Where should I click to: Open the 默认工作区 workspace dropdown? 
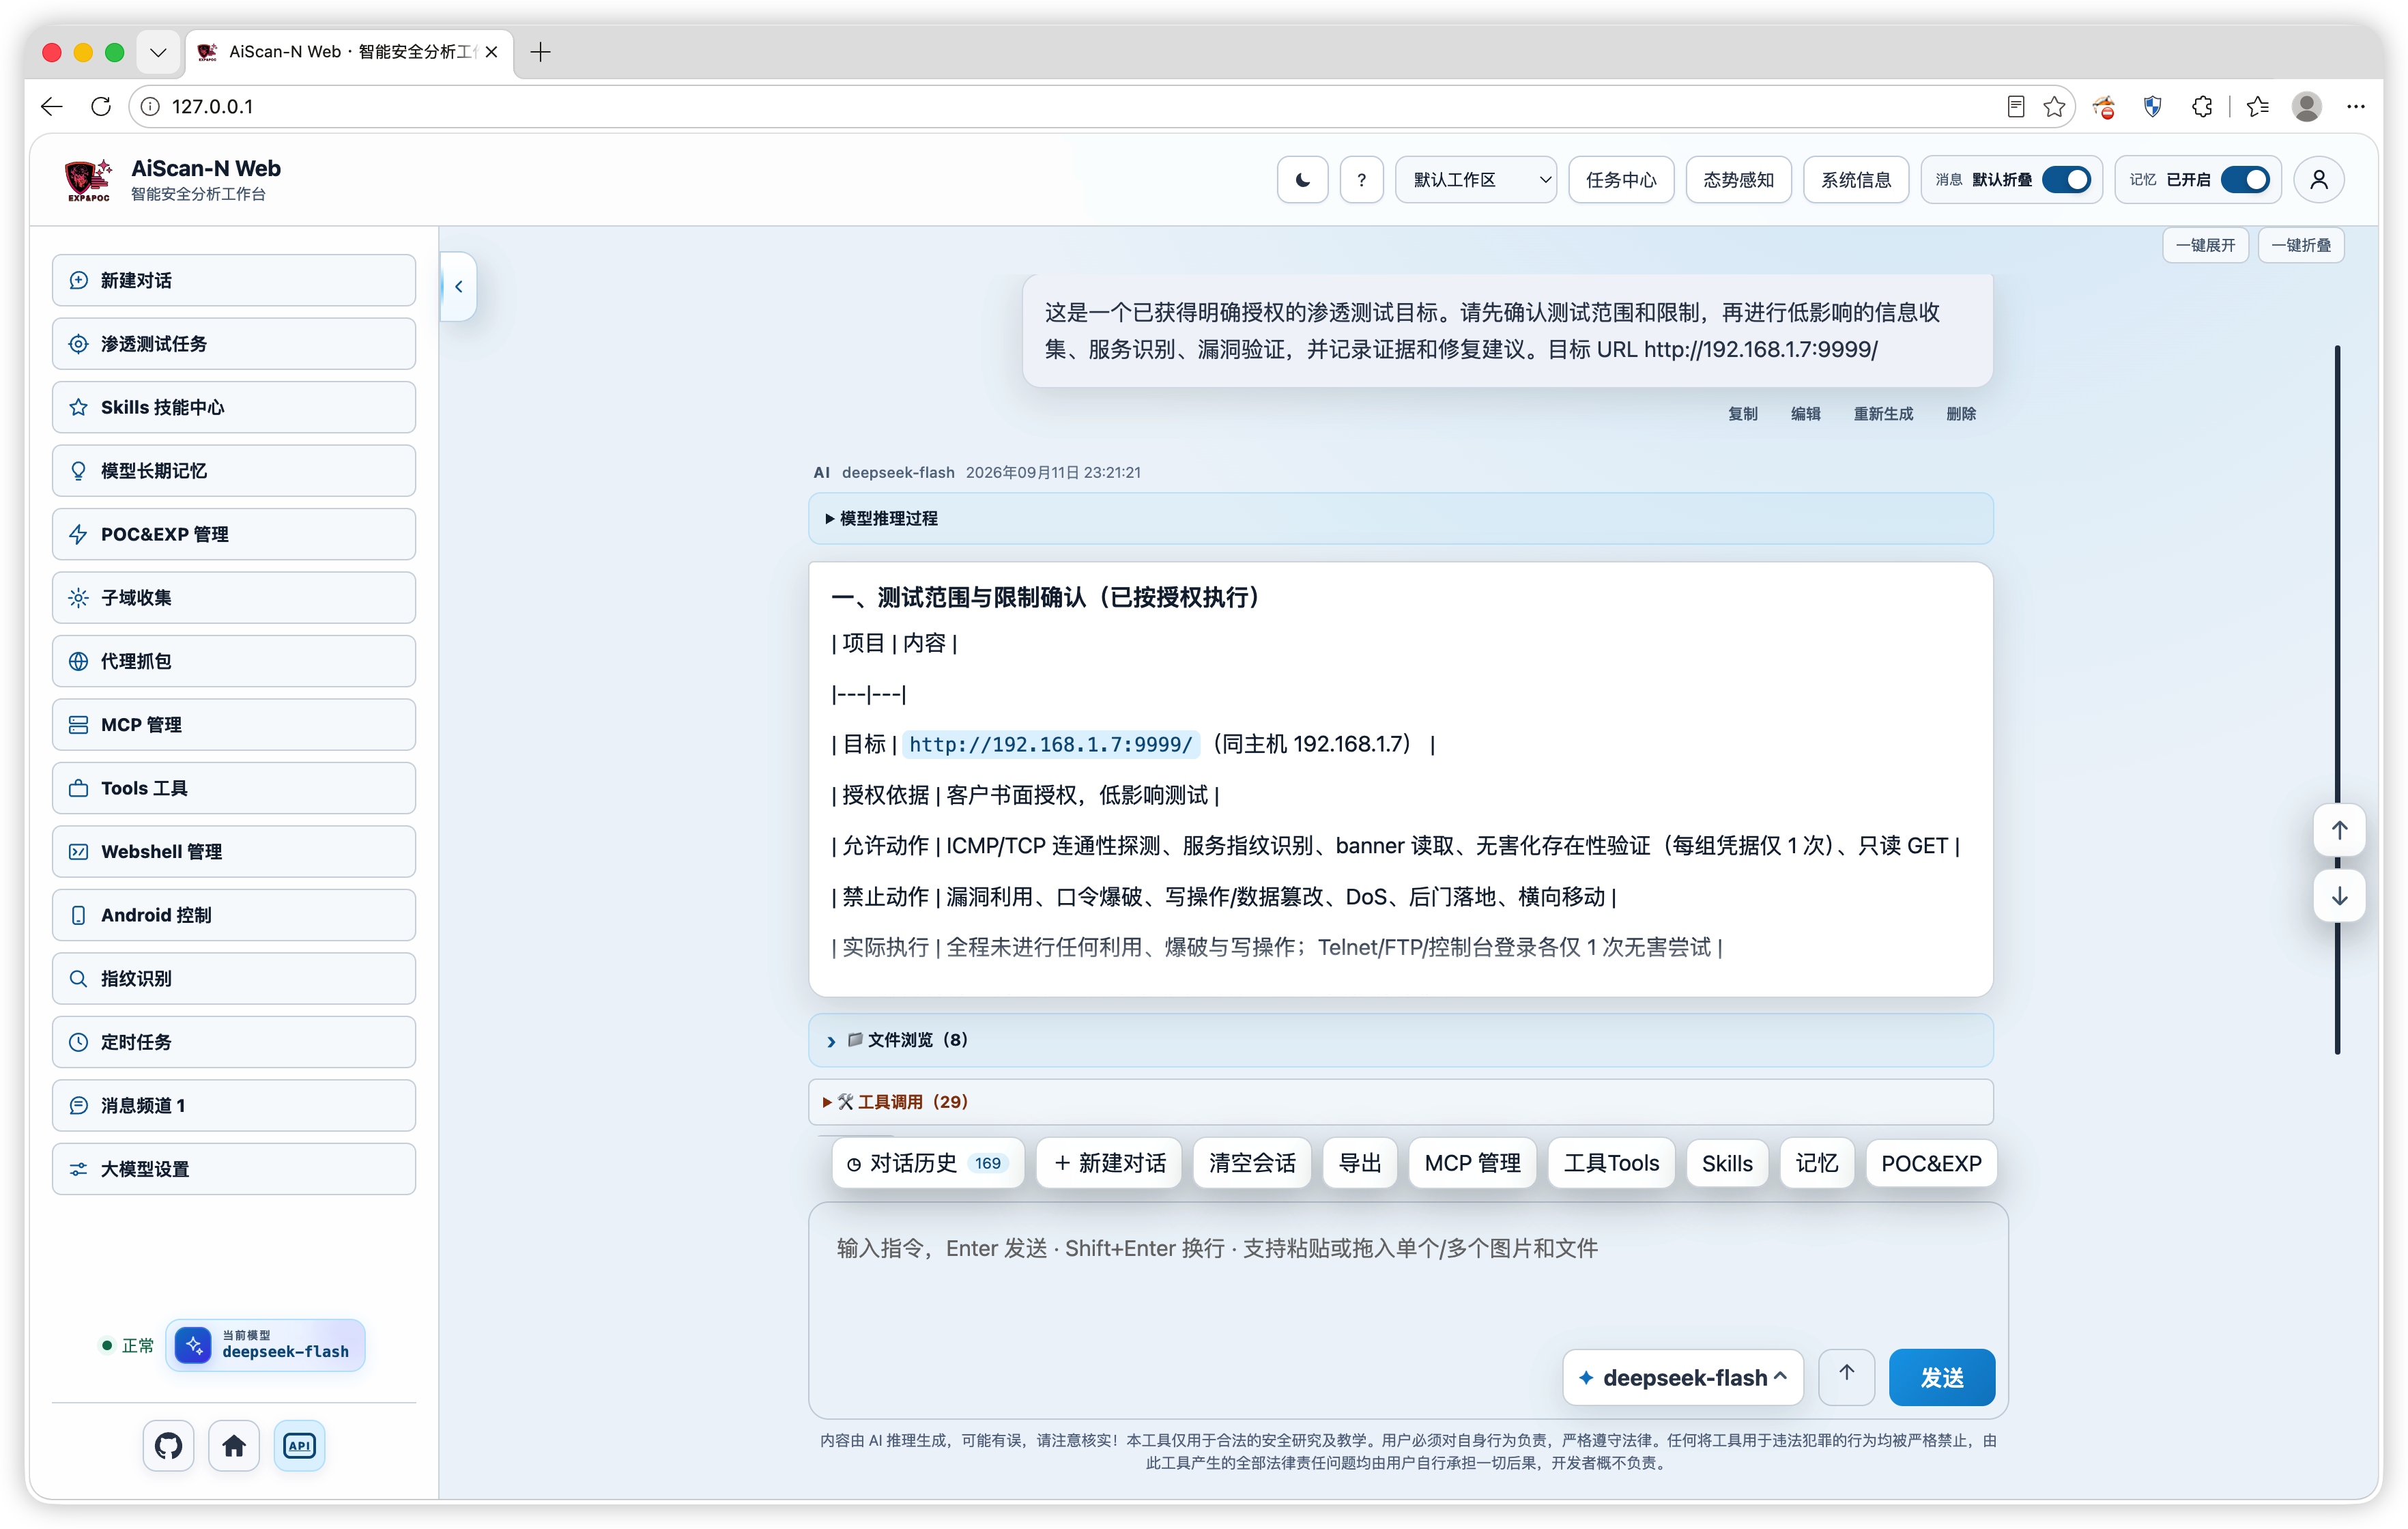1476,180
